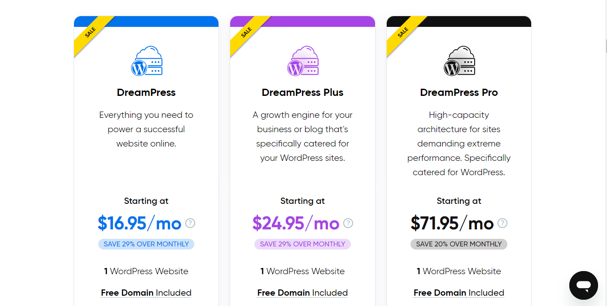Click the blue DreamPress WordPress cloud icon
607x306 pixels.
tap(146, 60)
